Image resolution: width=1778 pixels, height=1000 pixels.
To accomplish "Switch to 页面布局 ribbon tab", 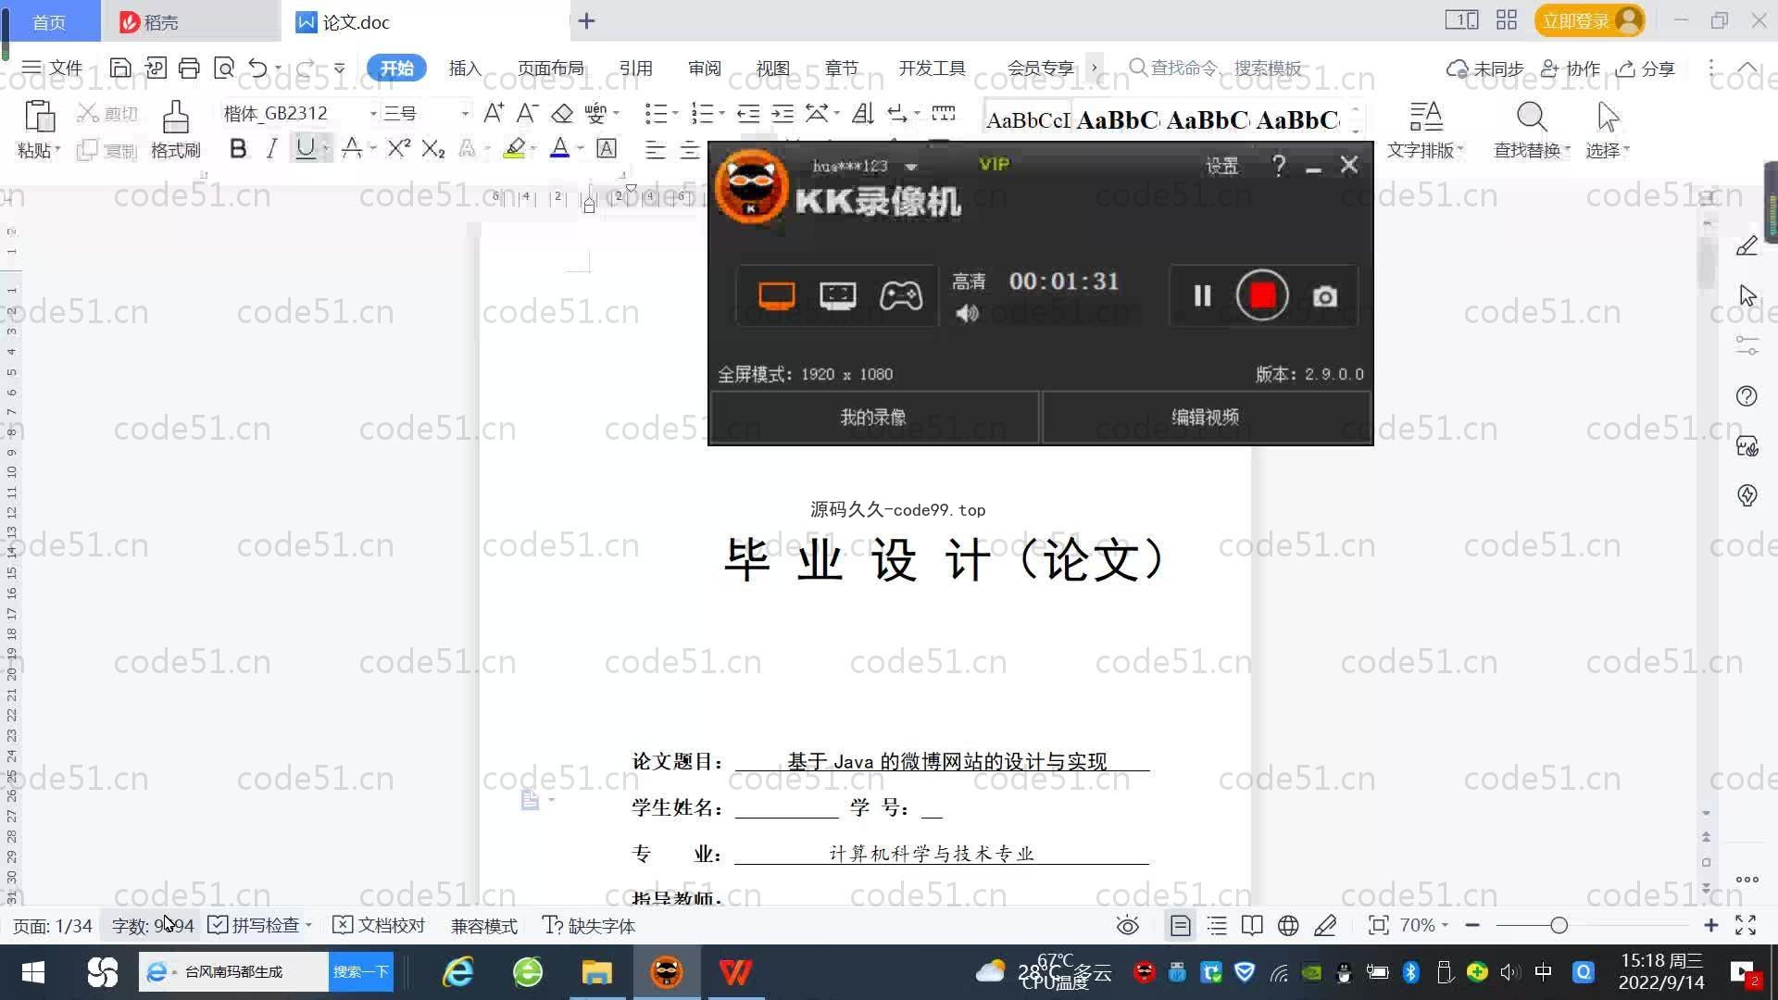I will (551, 68).
